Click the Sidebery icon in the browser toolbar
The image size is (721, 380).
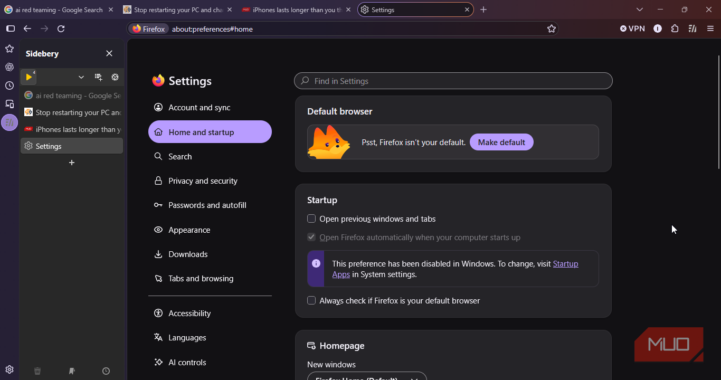(692, 28)
